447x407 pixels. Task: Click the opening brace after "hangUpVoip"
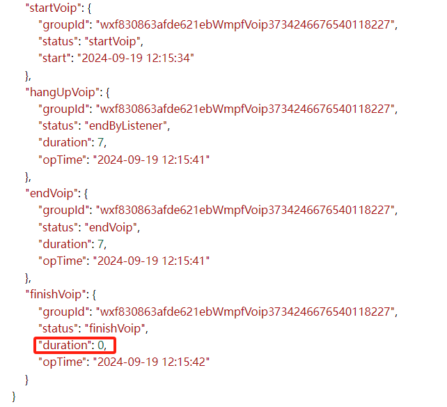point(107,93)
